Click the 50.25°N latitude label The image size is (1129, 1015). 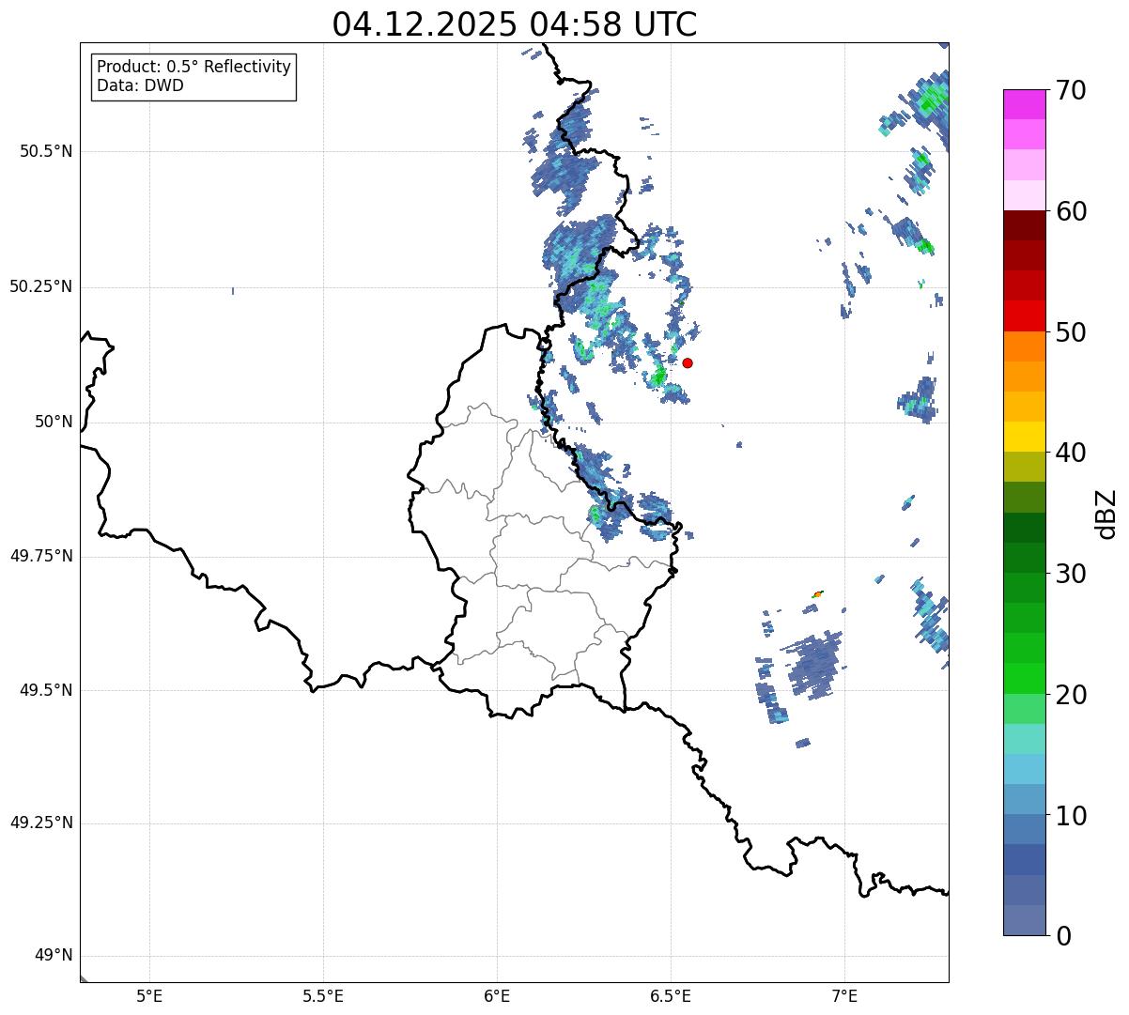point(40,286)
